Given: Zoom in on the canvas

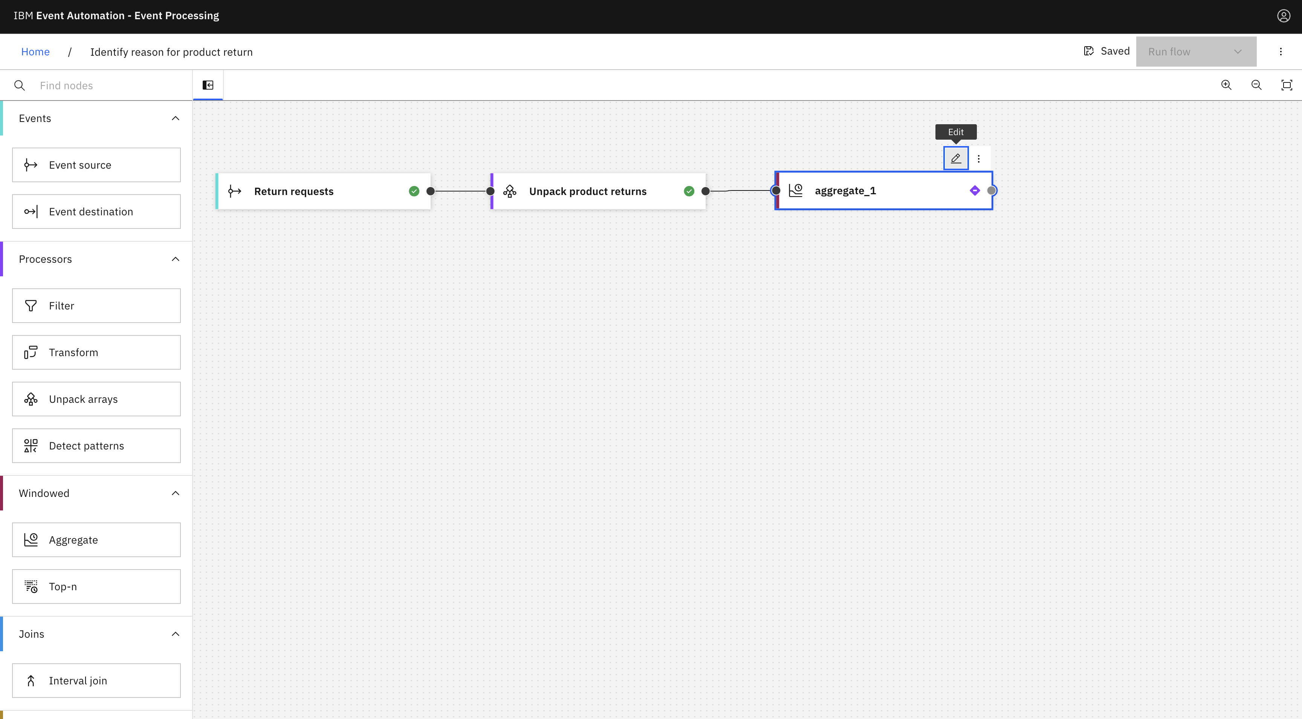Looking at the screenshot, I should point(1226,85).
